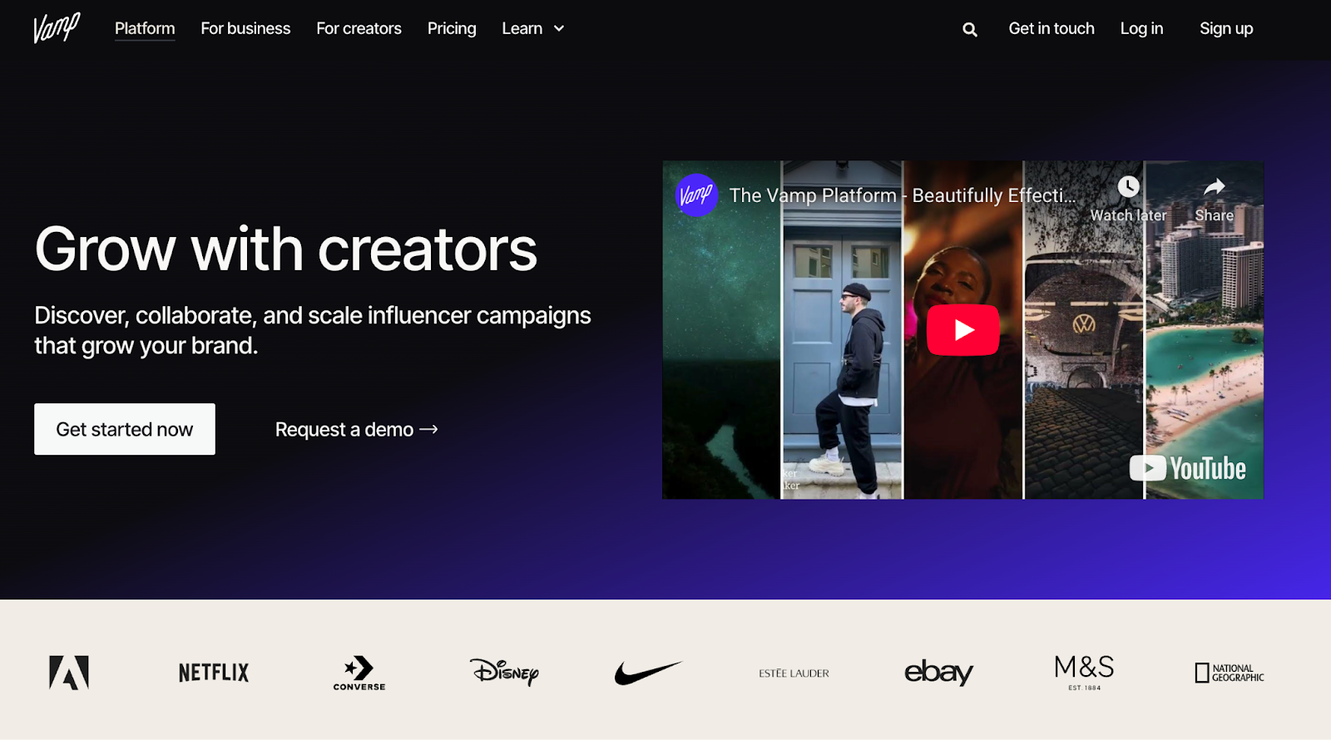Open the YouTube logo link on video
Screen dimensions: 1331x740
1187,468
